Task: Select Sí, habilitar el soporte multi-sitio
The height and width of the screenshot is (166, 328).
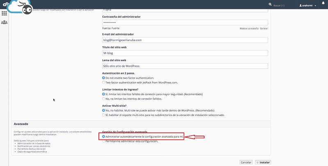Action: point(104,115)
